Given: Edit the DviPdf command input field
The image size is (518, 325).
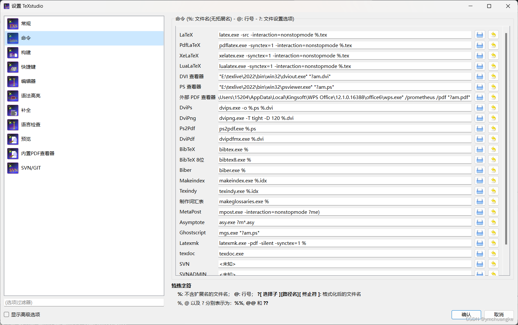Looking at the screenshot, I should click(x=345, y=139).
